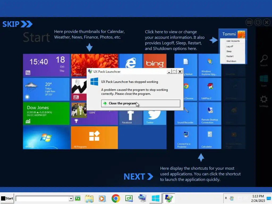Open the All Programs orange tile
The height and width of the screenshot is (204, 272).
(x=94, y=138)
